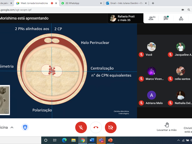Screen dimensions: 192x144
Task: Close the Meet Jornada biomedicina tab
Action: [56, 3]
